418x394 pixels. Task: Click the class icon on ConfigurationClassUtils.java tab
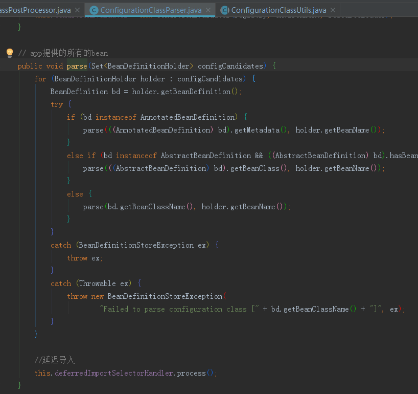pos(224,9)
